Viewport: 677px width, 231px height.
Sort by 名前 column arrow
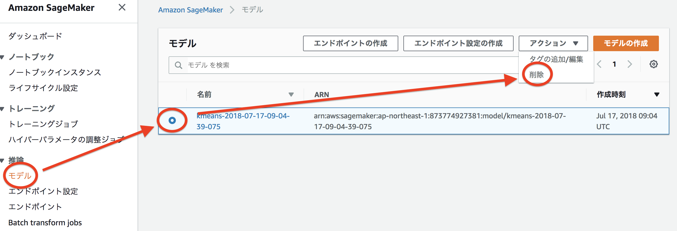291,95
